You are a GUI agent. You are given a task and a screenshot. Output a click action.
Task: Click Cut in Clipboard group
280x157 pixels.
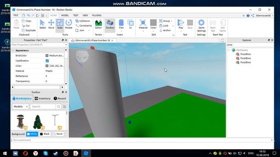point(25,26)
